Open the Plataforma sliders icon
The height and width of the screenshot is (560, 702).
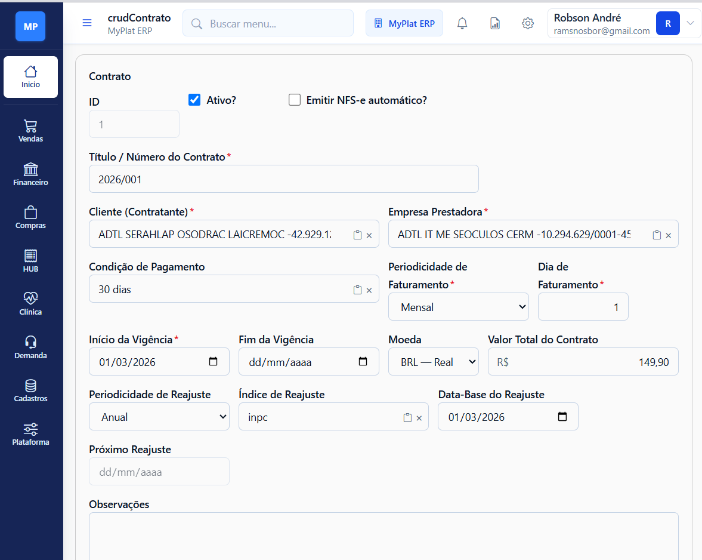click(30, 433)
